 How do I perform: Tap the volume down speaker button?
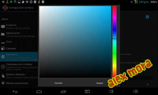click(111, 92)
